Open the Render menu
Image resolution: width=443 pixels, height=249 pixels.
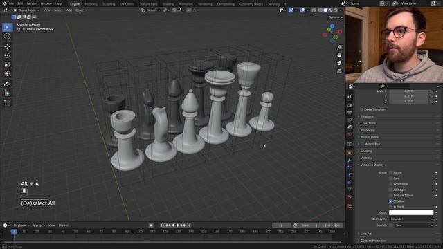(32, 3)
